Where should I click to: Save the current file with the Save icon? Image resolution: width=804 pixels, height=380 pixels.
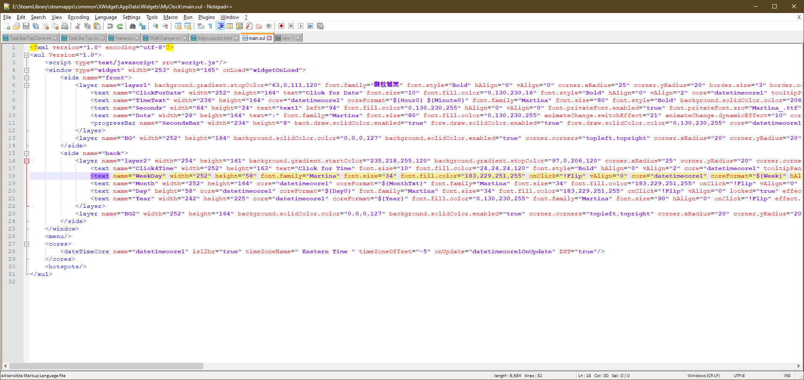tap(26, 26)
